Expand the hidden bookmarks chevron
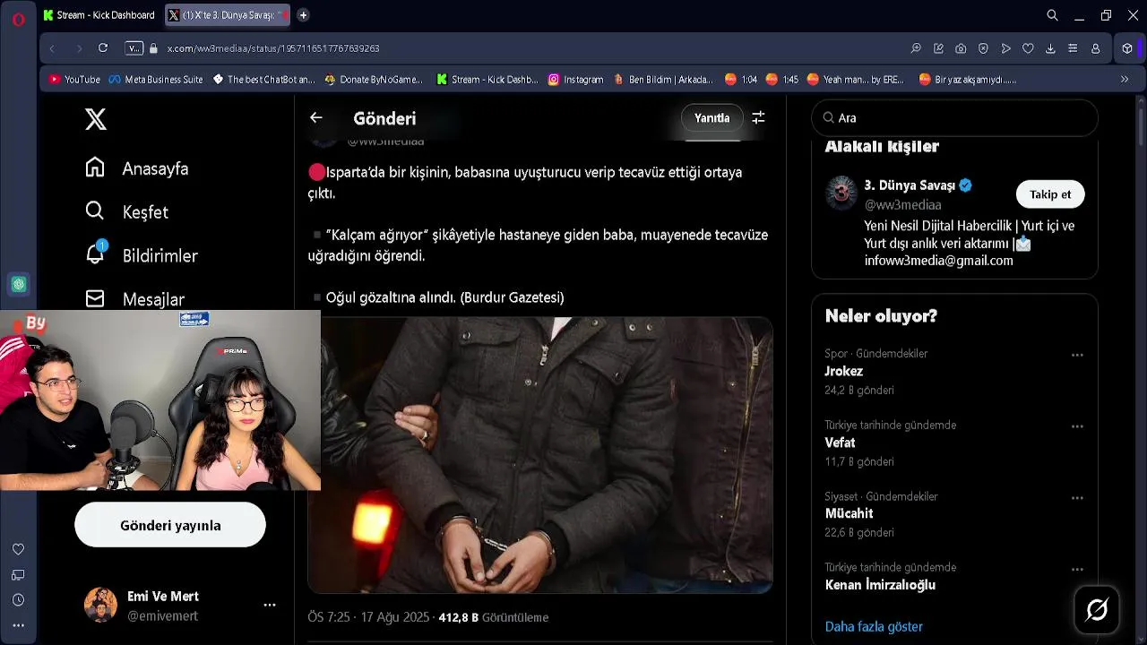Viewport: 1147px width, 645px height. (1125, 80)
